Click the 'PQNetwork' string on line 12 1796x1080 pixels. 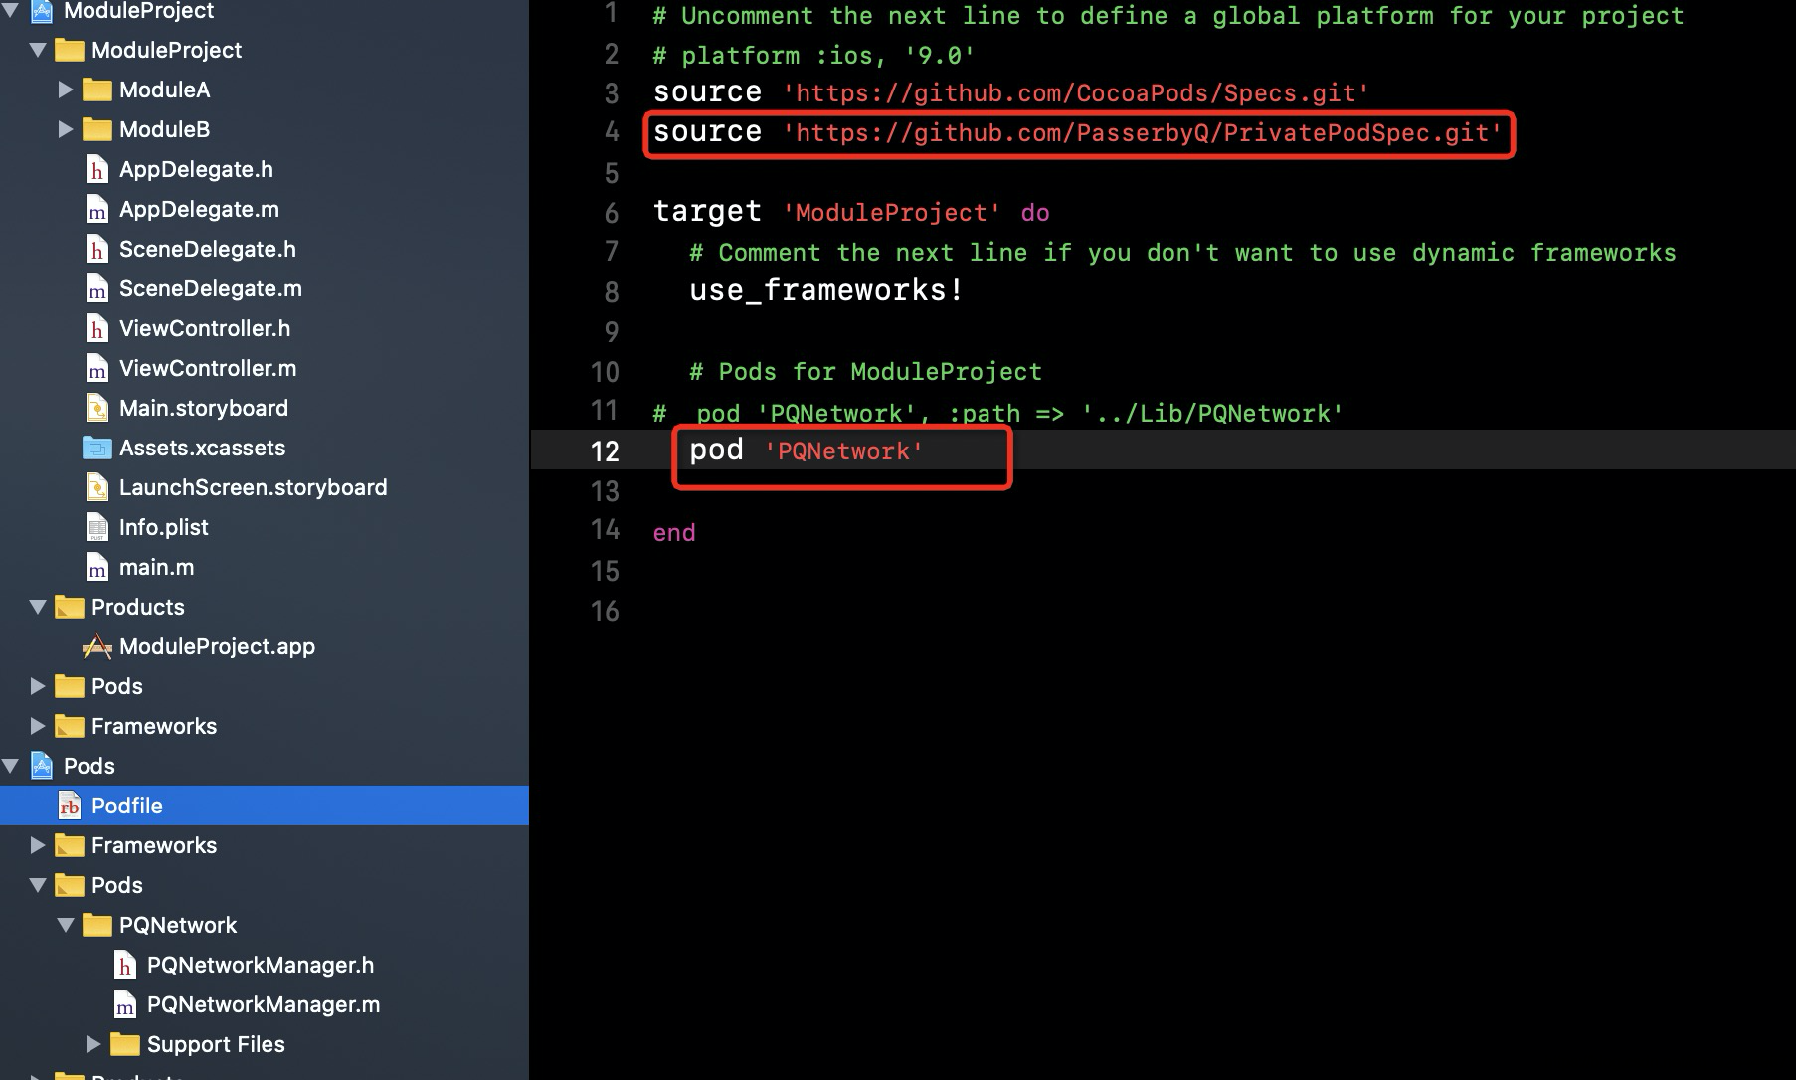click(x=844, y=451)
